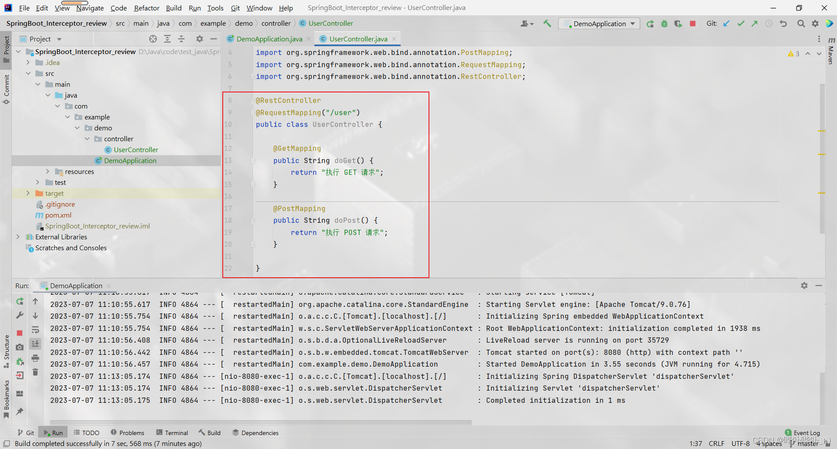Click the Build project hammer icon
This screenshot has width=837, height=449.
coord(547,24)
